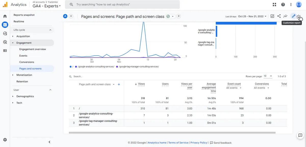The height and width of the screenshot is (147, 306).
Task: Select the Reports icon in left rail
Action: pos(5,25)
